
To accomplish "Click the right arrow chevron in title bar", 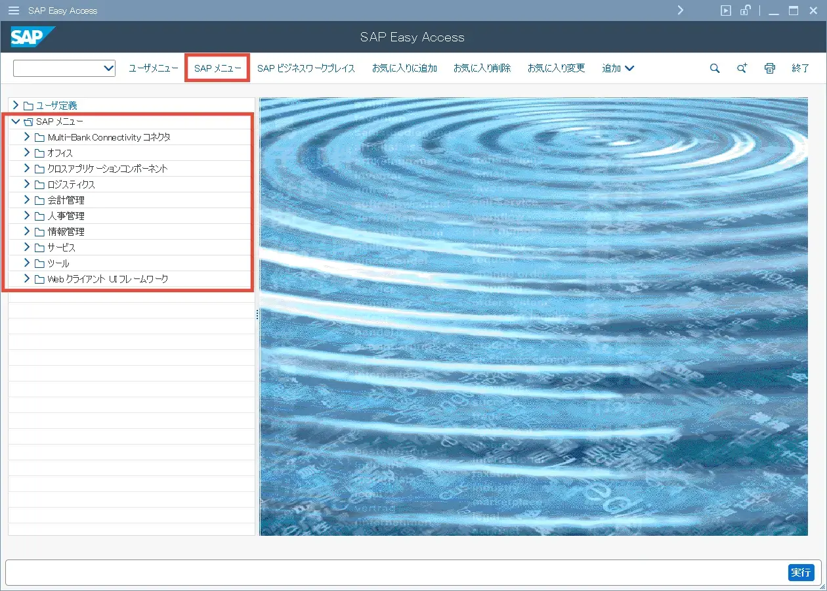I will point(681,11).
